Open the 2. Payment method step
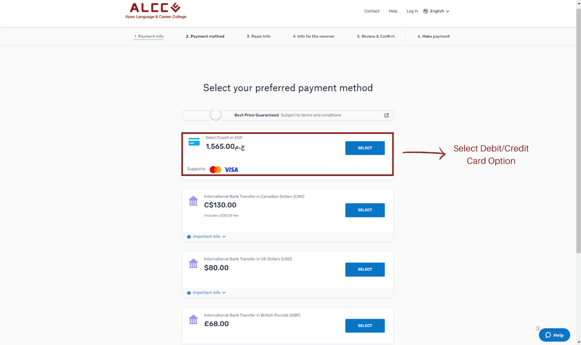The image size is (581, 345). click(x=205, y=36)
